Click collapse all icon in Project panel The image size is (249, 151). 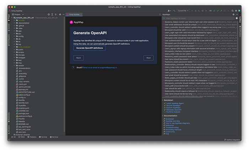point(55,15)
